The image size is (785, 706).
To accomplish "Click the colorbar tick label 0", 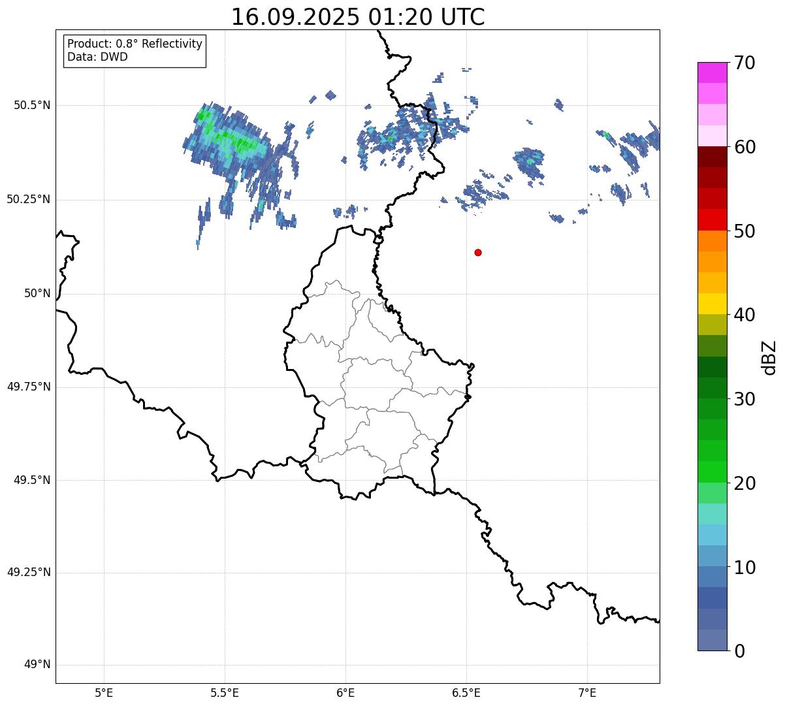I will coord(739,651).
